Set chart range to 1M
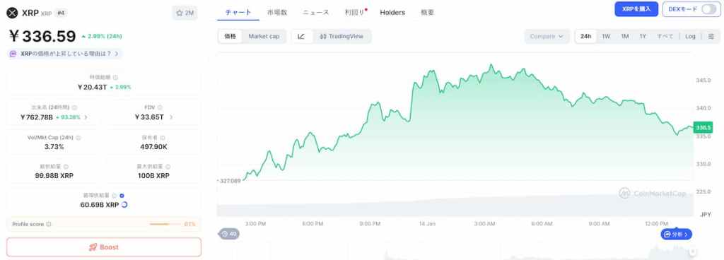The height and width of the screenshot is (260, 724). point(625,37)
